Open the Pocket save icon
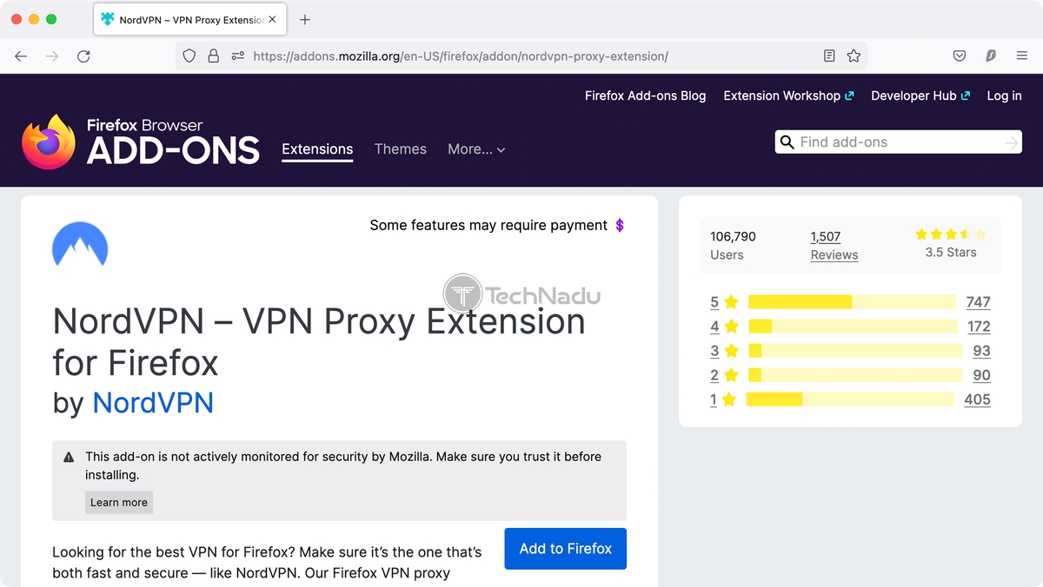Viewport: 1043px width, 587px height. click(960, 56)
